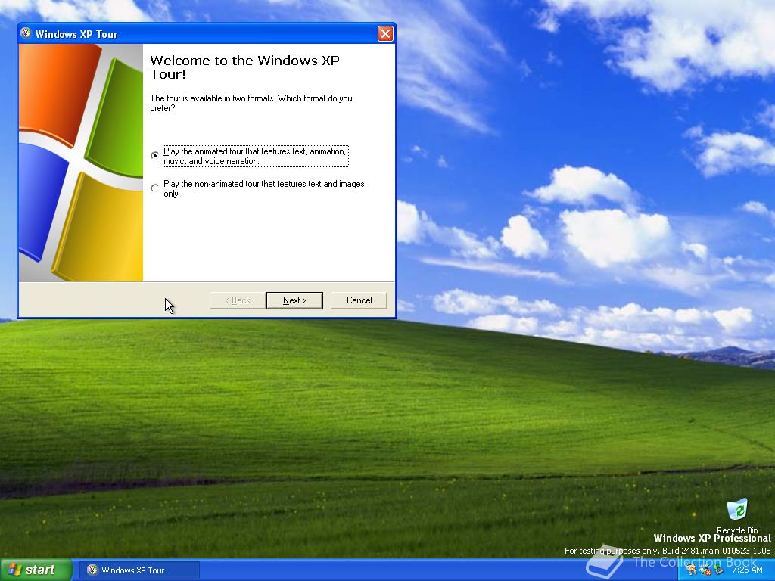This screenshot has width=775, height=581.
Task: Click the 7:25 AM system clock
Action: 747,570
